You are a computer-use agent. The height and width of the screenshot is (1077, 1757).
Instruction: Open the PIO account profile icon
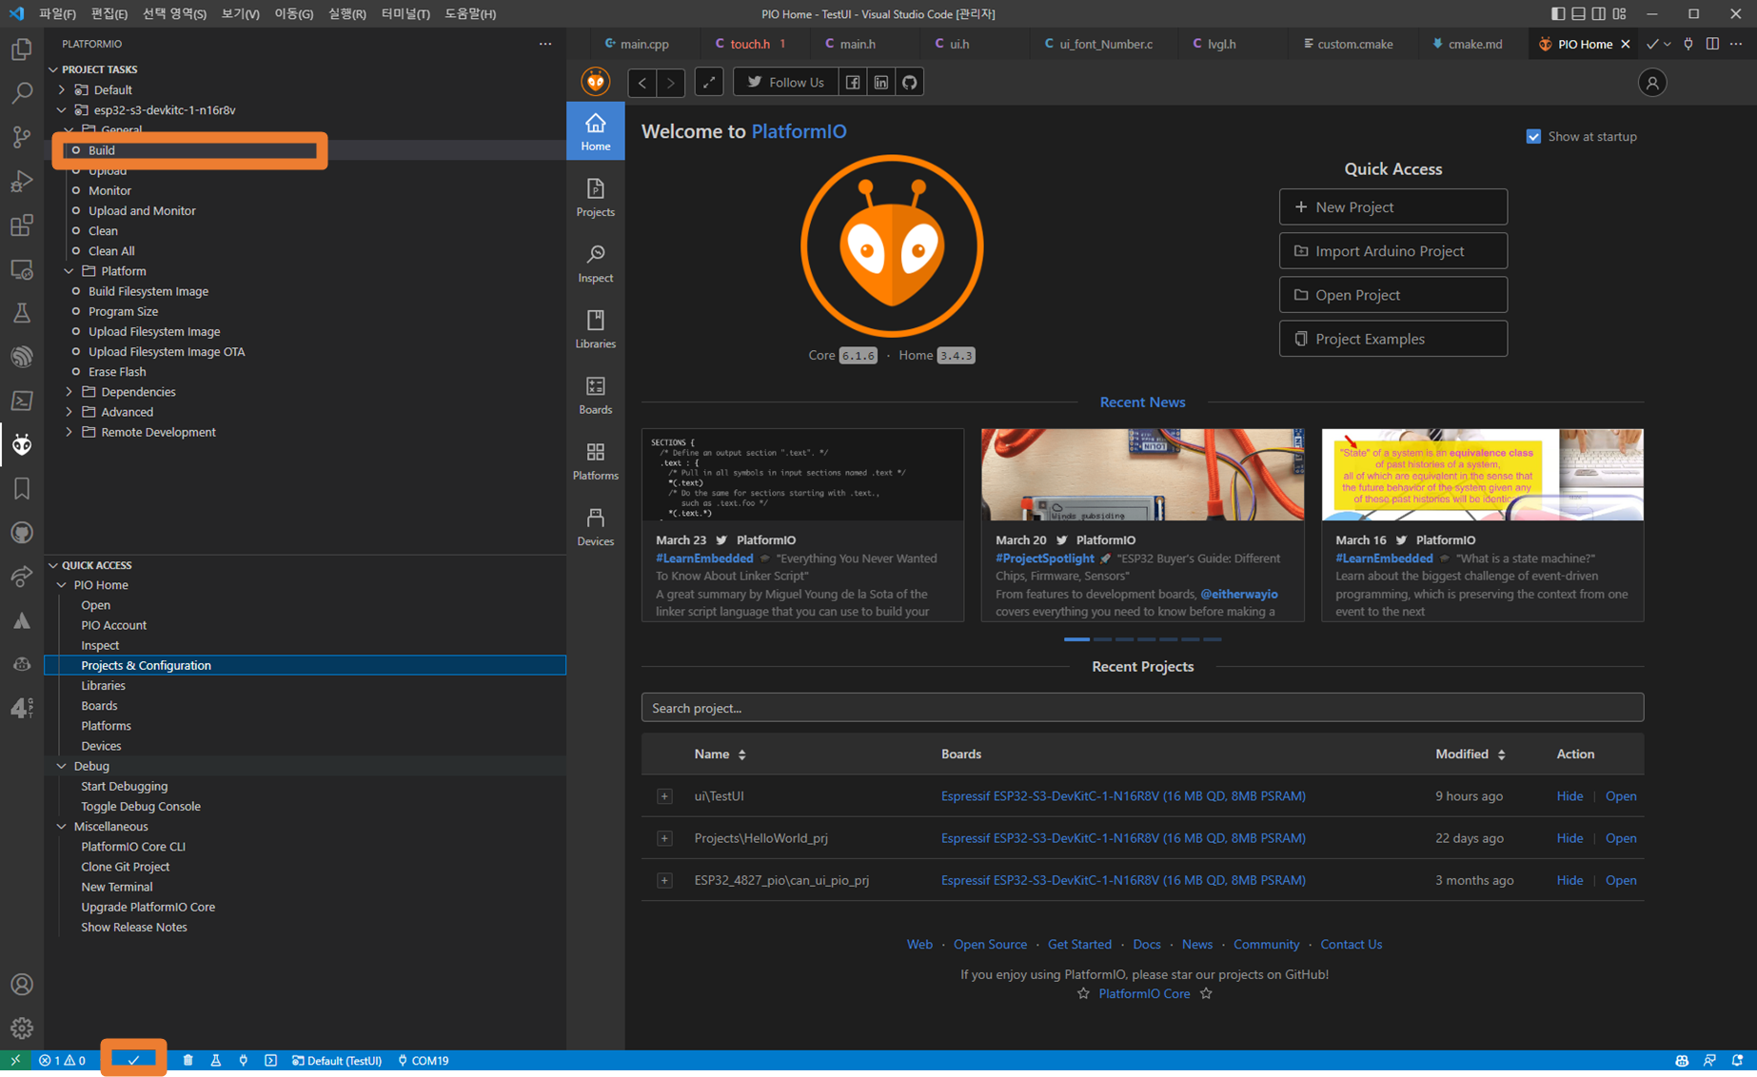coord(1652,83)
